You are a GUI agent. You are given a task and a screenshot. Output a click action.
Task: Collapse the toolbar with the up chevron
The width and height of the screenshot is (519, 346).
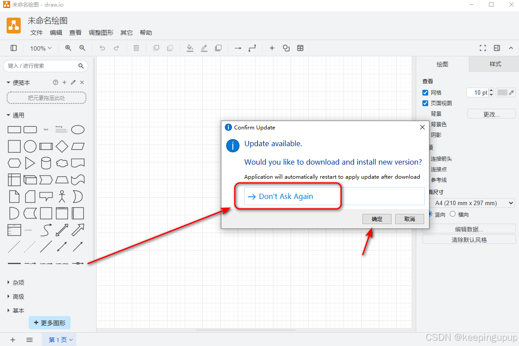[x=511, y=48]
